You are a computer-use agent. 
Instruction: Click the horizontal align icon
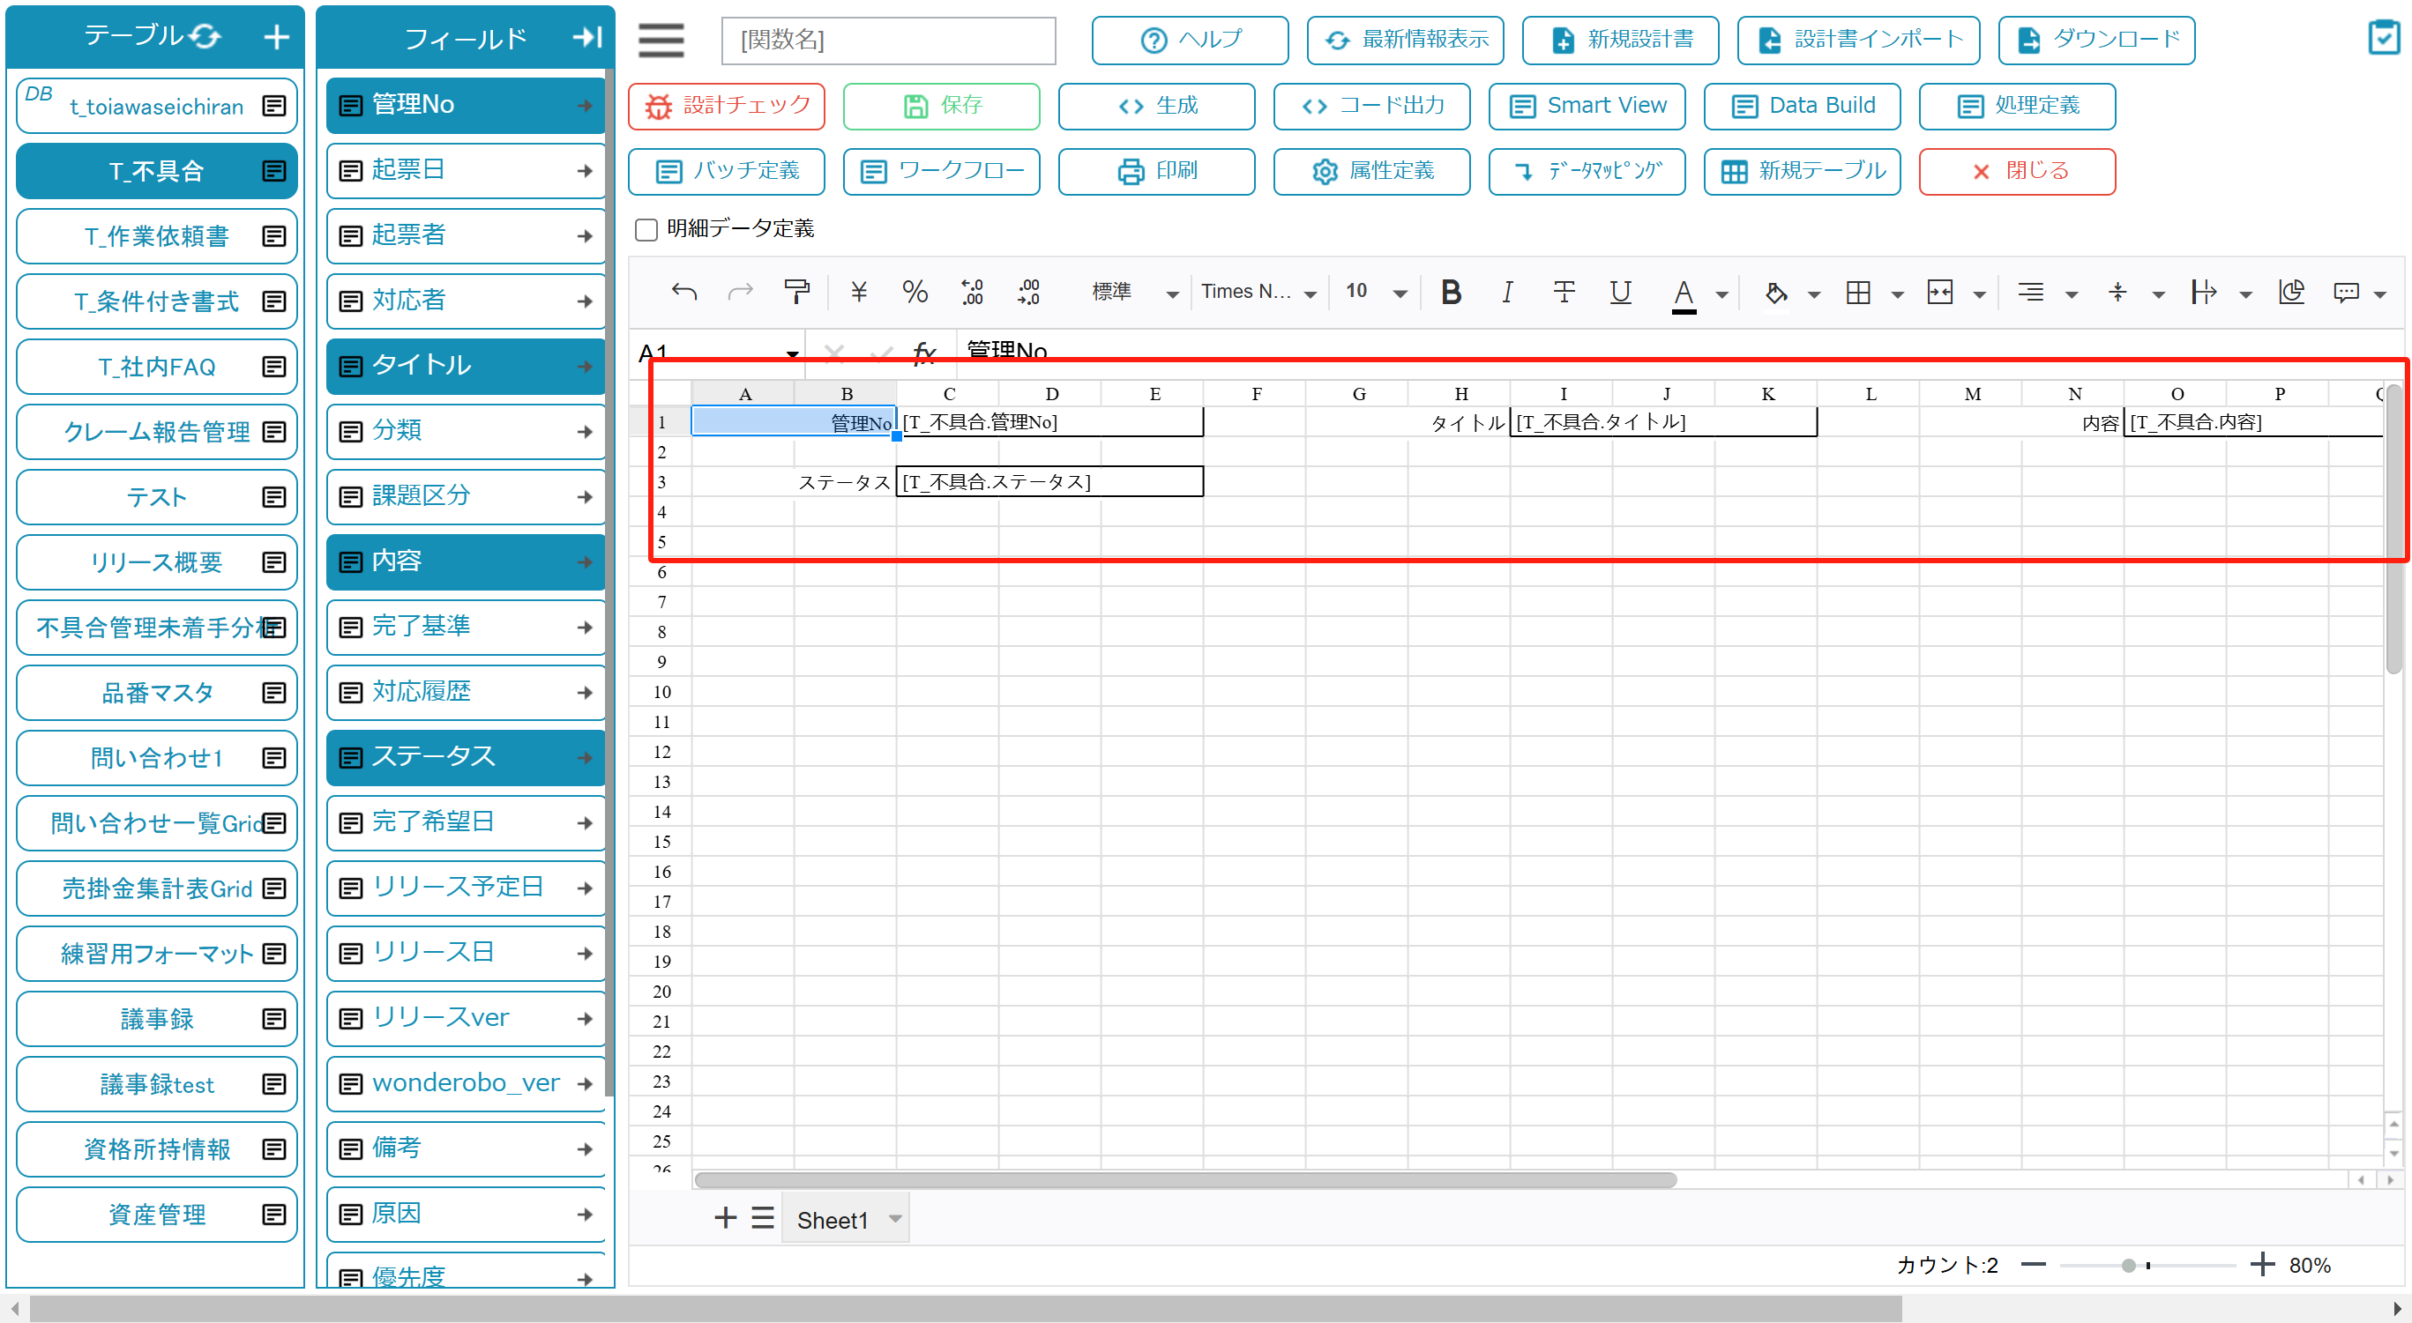pyautogui.click(x=2030, y=293)
